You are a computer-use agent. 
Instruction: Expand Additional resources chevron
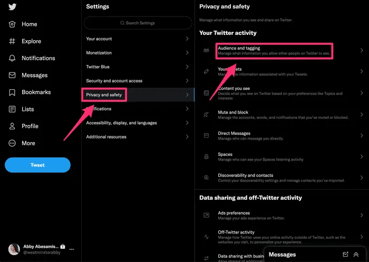pyautogui.click(x=187, y=137)
